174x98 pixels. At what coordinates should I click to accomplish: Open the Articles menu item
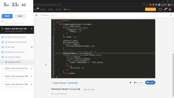pyautogui.click(x=51, y=10)
